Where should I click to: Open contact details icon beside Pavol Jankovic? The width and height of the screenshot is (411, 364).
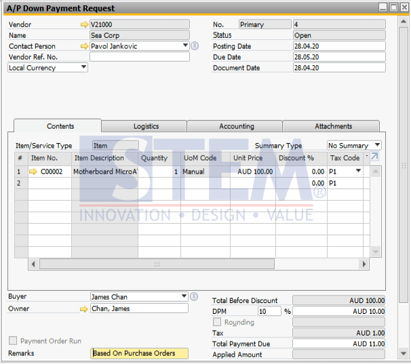click(x=195, y=46)
